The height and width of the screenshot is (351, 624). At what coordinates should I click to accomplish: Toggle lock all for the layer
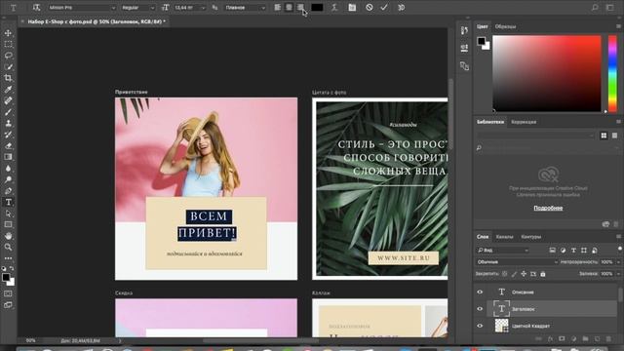[x=543, y=274]
